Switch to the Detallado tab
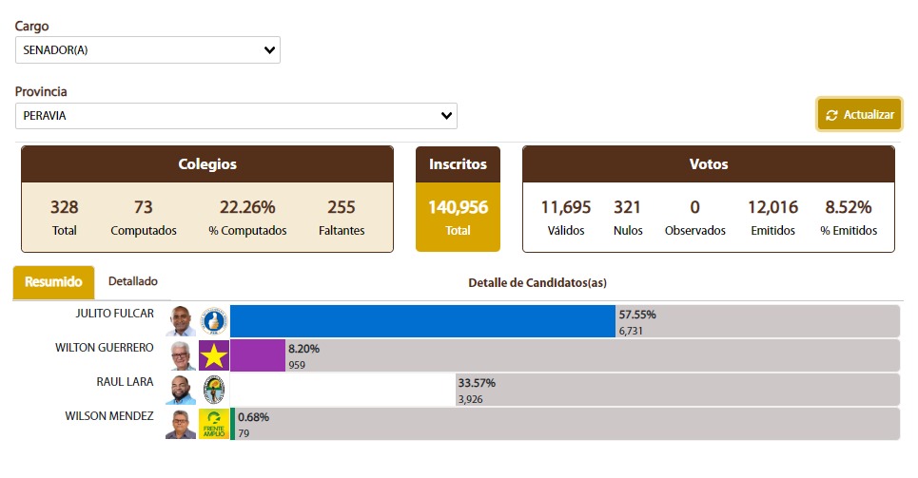The width and height of the screenshot is (918, 478). 133,281
